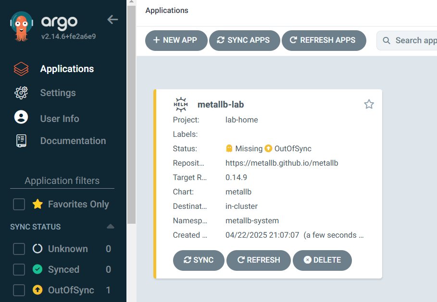
Task: Delete the metallb-lab application
Action: tap(322, 260)
